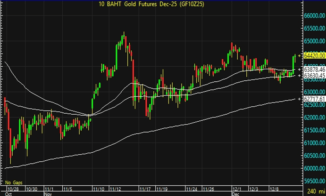This screenshot has height=196, width=326.
Task: Click the 60000.00 price axis label
Action: pos(313,168)
